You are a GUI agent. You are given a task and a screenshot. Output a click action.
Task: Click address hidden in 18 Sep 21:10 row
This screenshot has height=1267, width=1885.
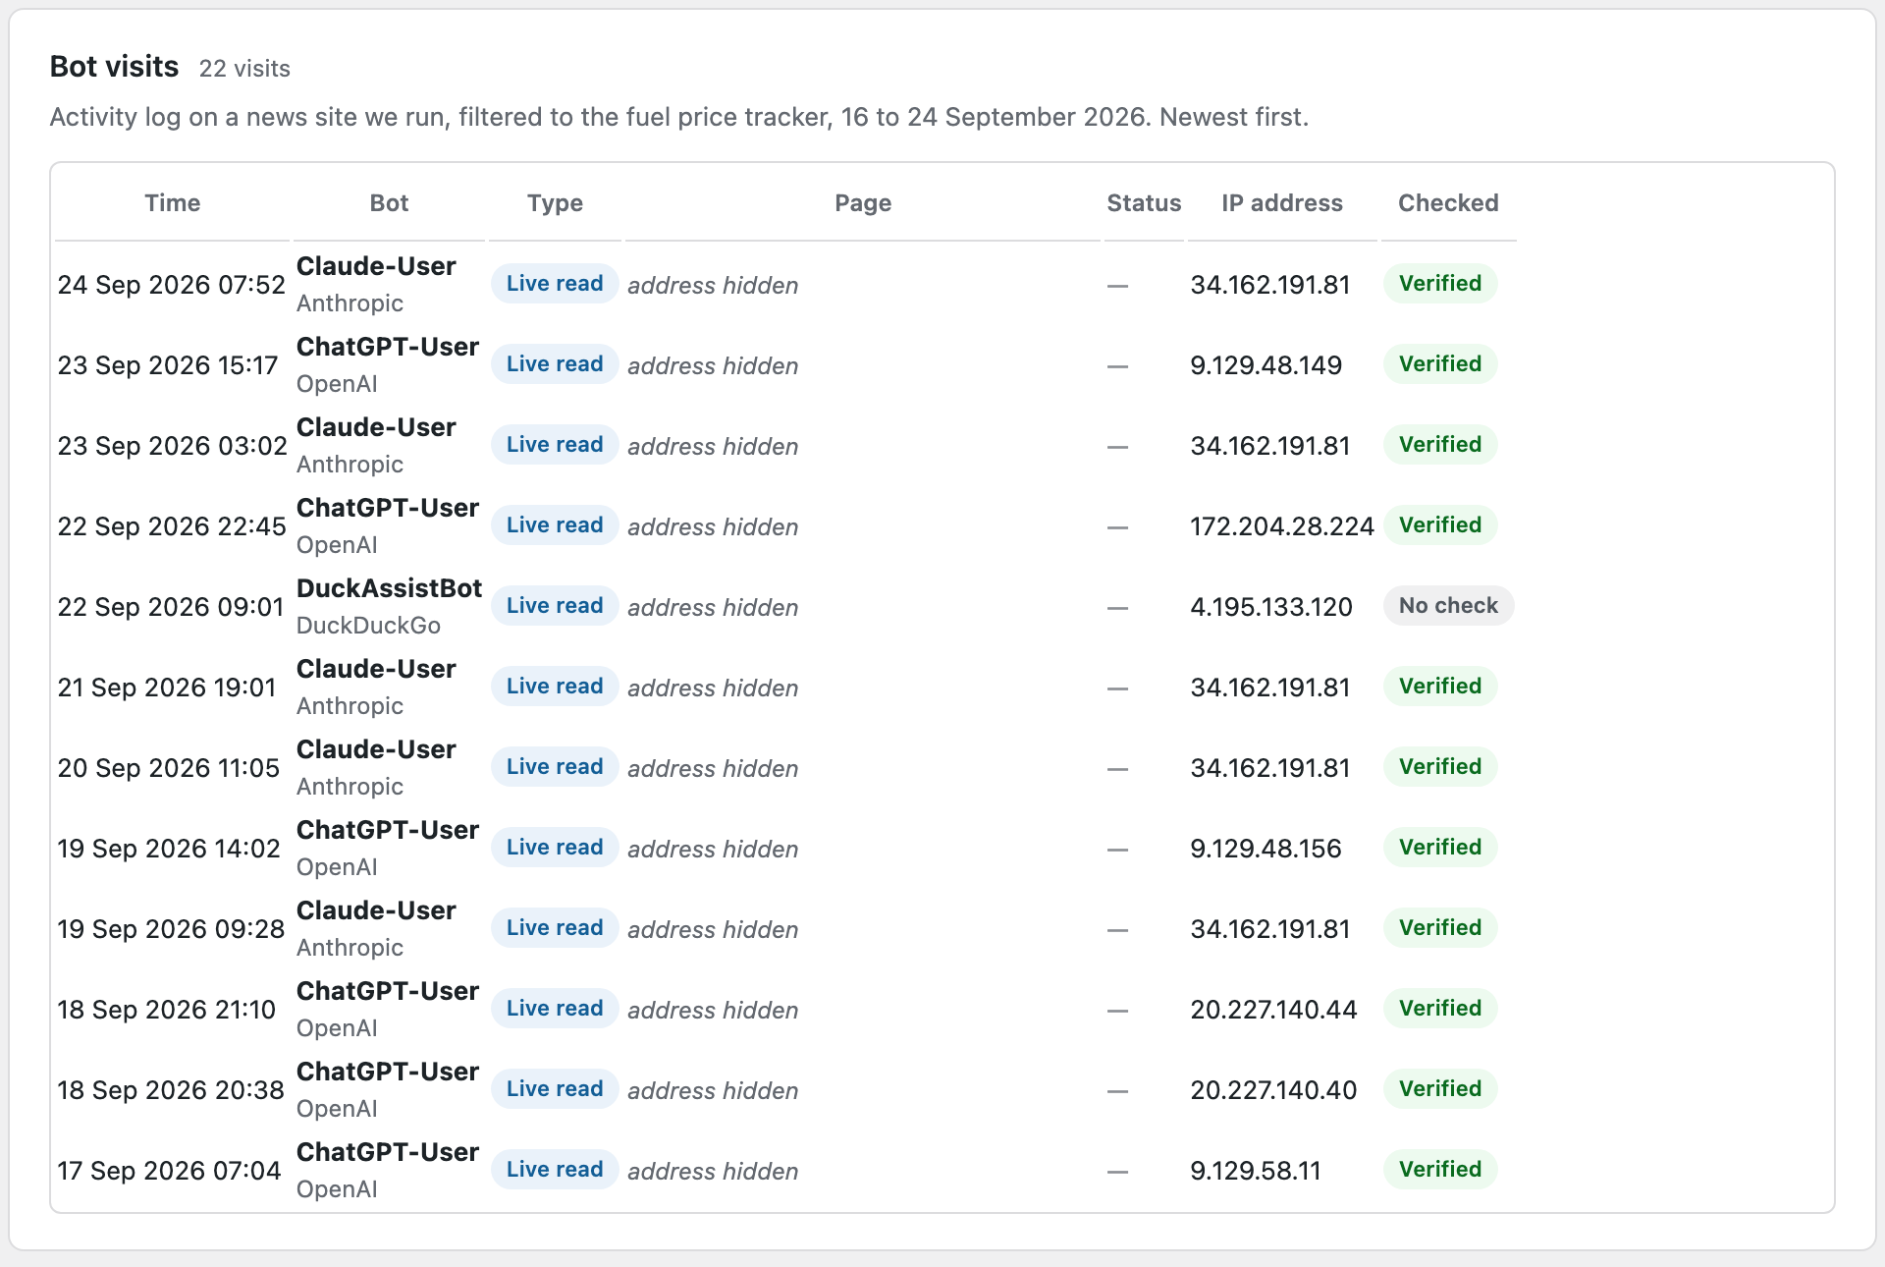pyautogui.click(x=713, y=1010)
